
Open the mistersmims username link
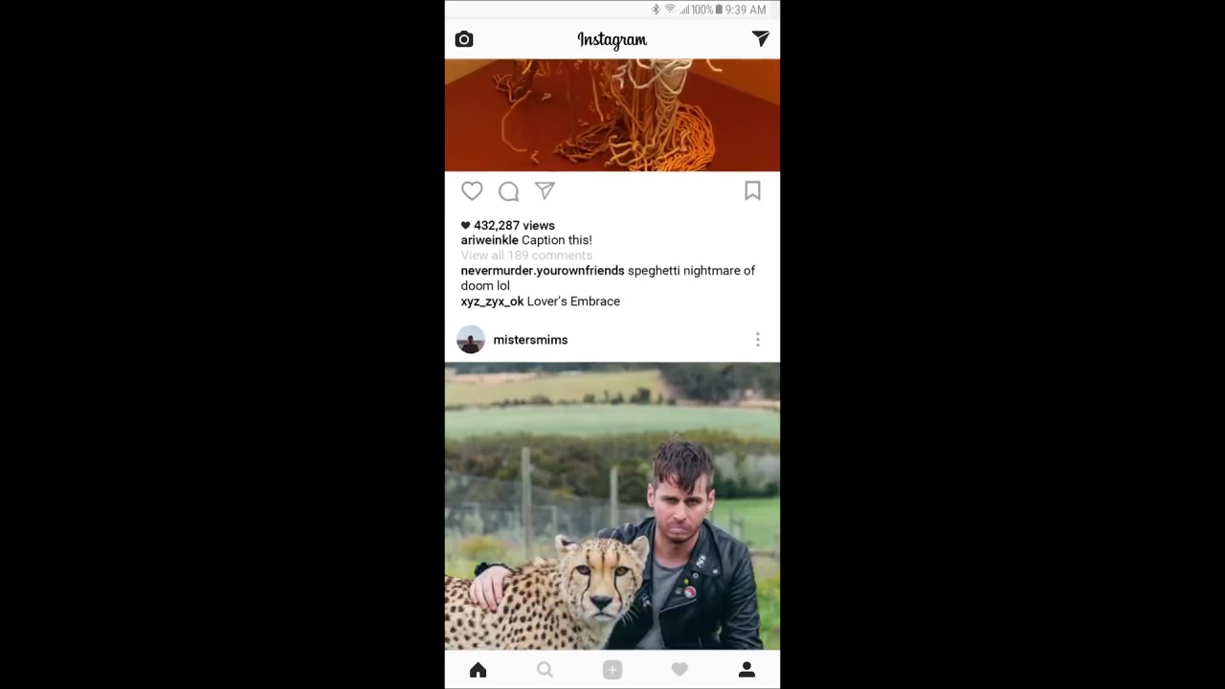pyautogui.click(x=530, y=340)
